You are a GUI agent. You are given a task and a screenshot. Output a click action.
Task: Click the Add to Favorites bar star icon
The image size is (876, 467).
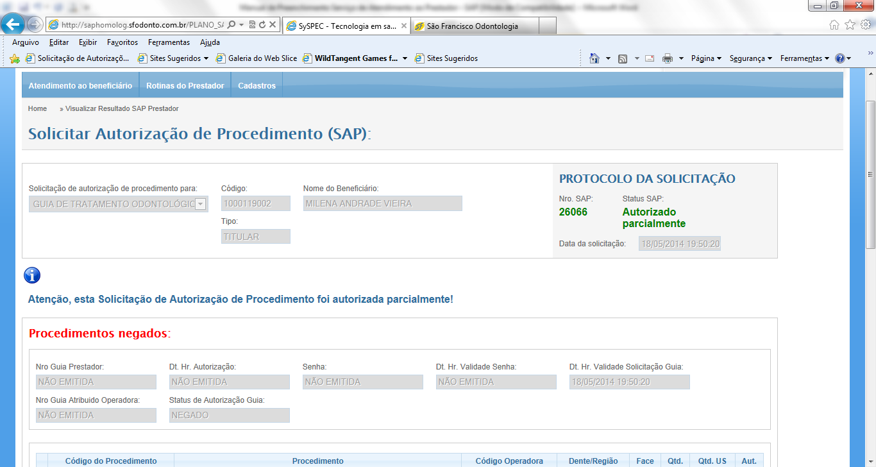[x=15, y=58]
